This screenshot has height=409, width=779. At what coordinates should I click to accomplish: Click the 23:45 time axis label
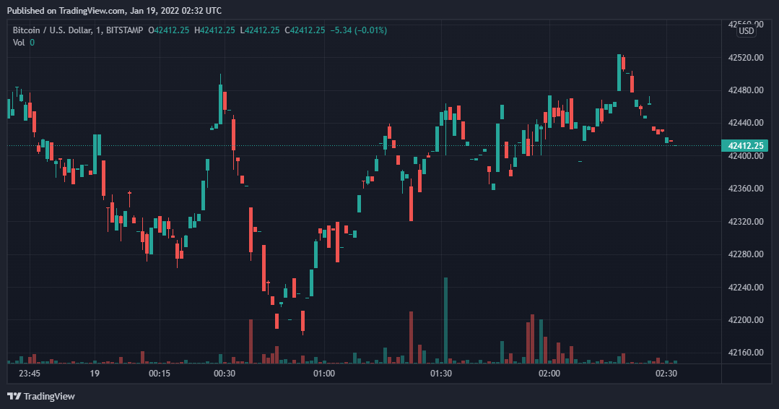pos(30,374)
